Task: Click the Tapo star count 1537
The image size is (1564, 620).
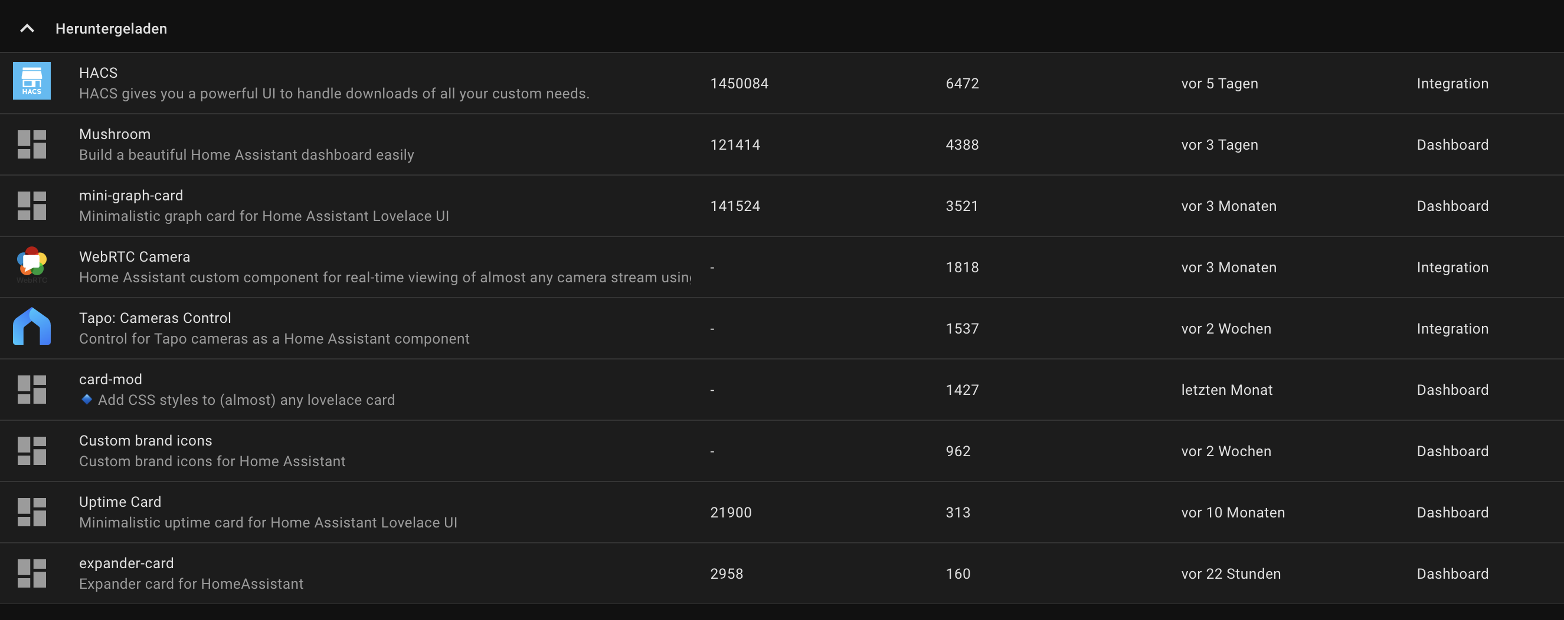Action: click(963, 328)
